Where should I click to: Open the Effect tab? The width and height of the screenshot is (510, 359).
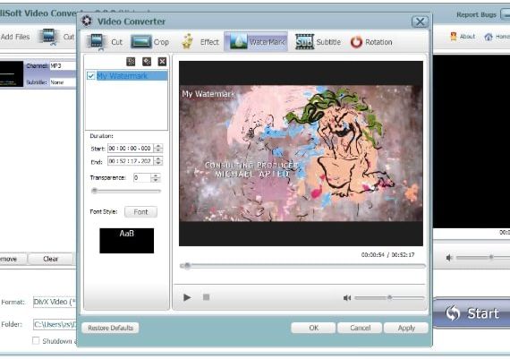click(x=200, y=42)
